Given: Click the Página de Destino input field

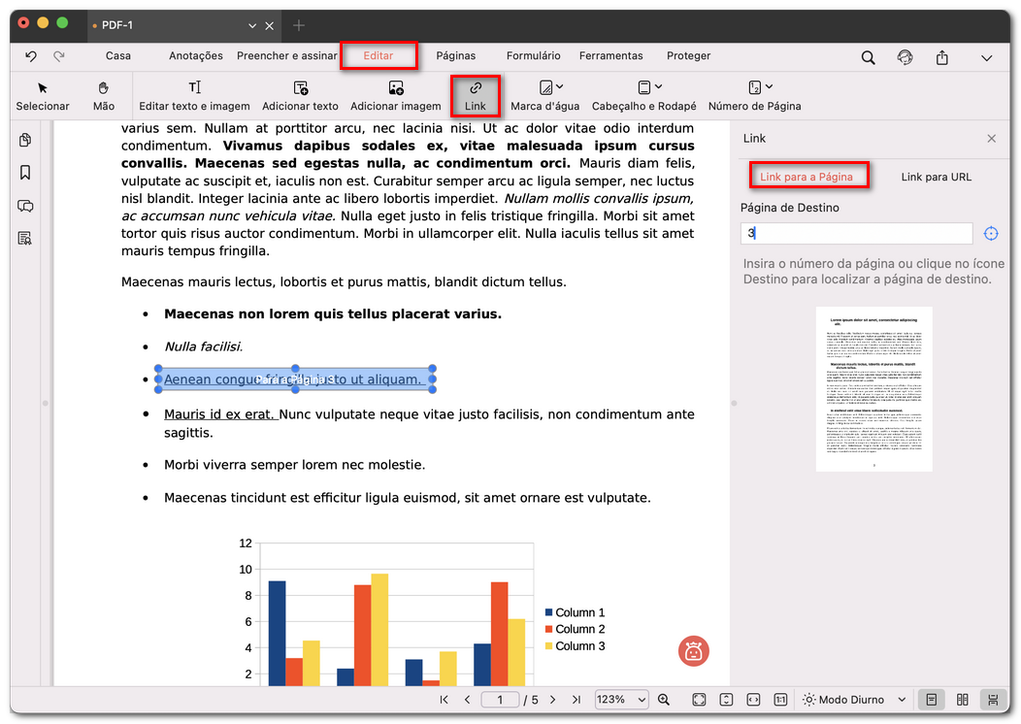Looking at the screenshot, I should (855, 234).
